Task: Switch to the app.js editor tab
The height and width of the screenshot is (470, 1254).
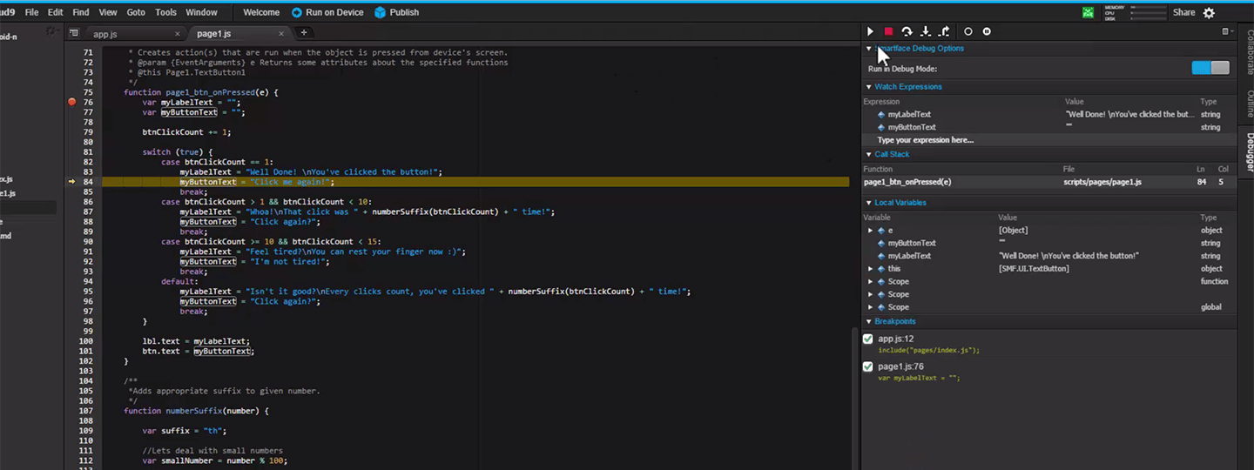Action: pos(105,34)
